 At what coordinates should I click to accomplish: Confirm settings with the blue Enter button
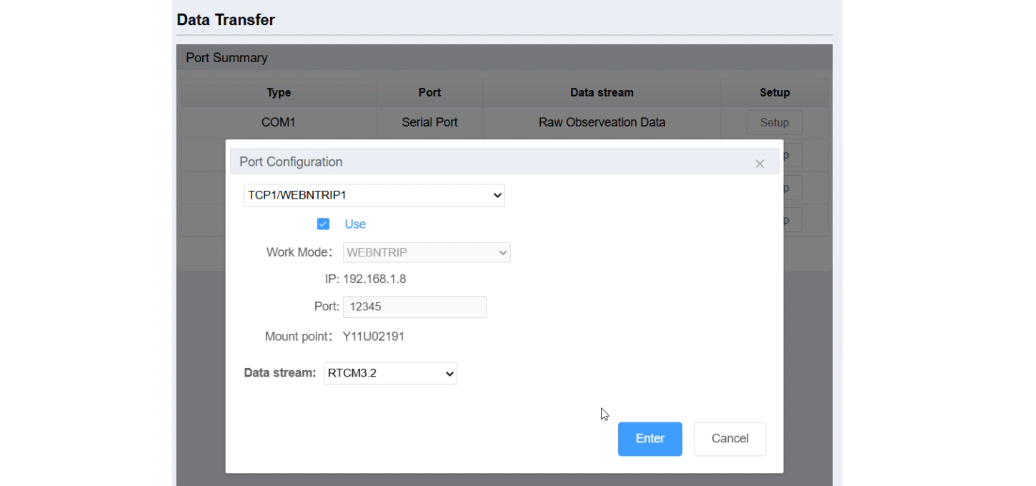point(650,439)
